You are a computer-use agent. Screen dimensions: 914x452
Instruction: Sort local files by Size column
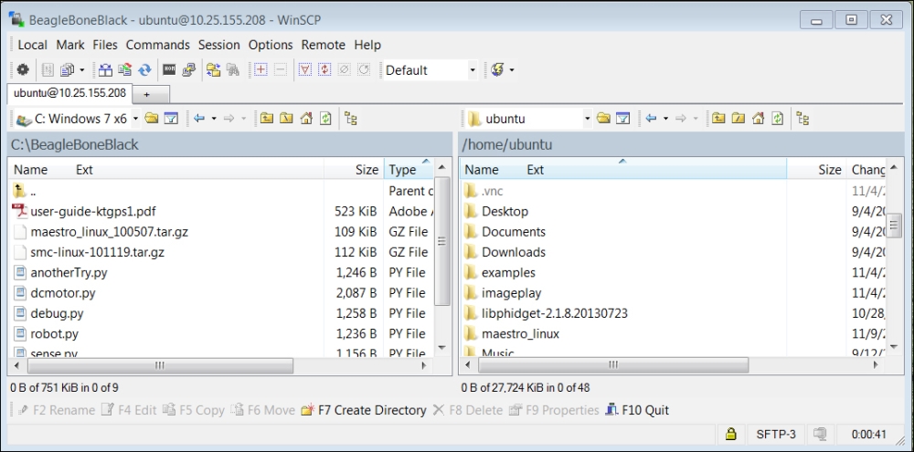pyautogui.click(x=354, y=170)
